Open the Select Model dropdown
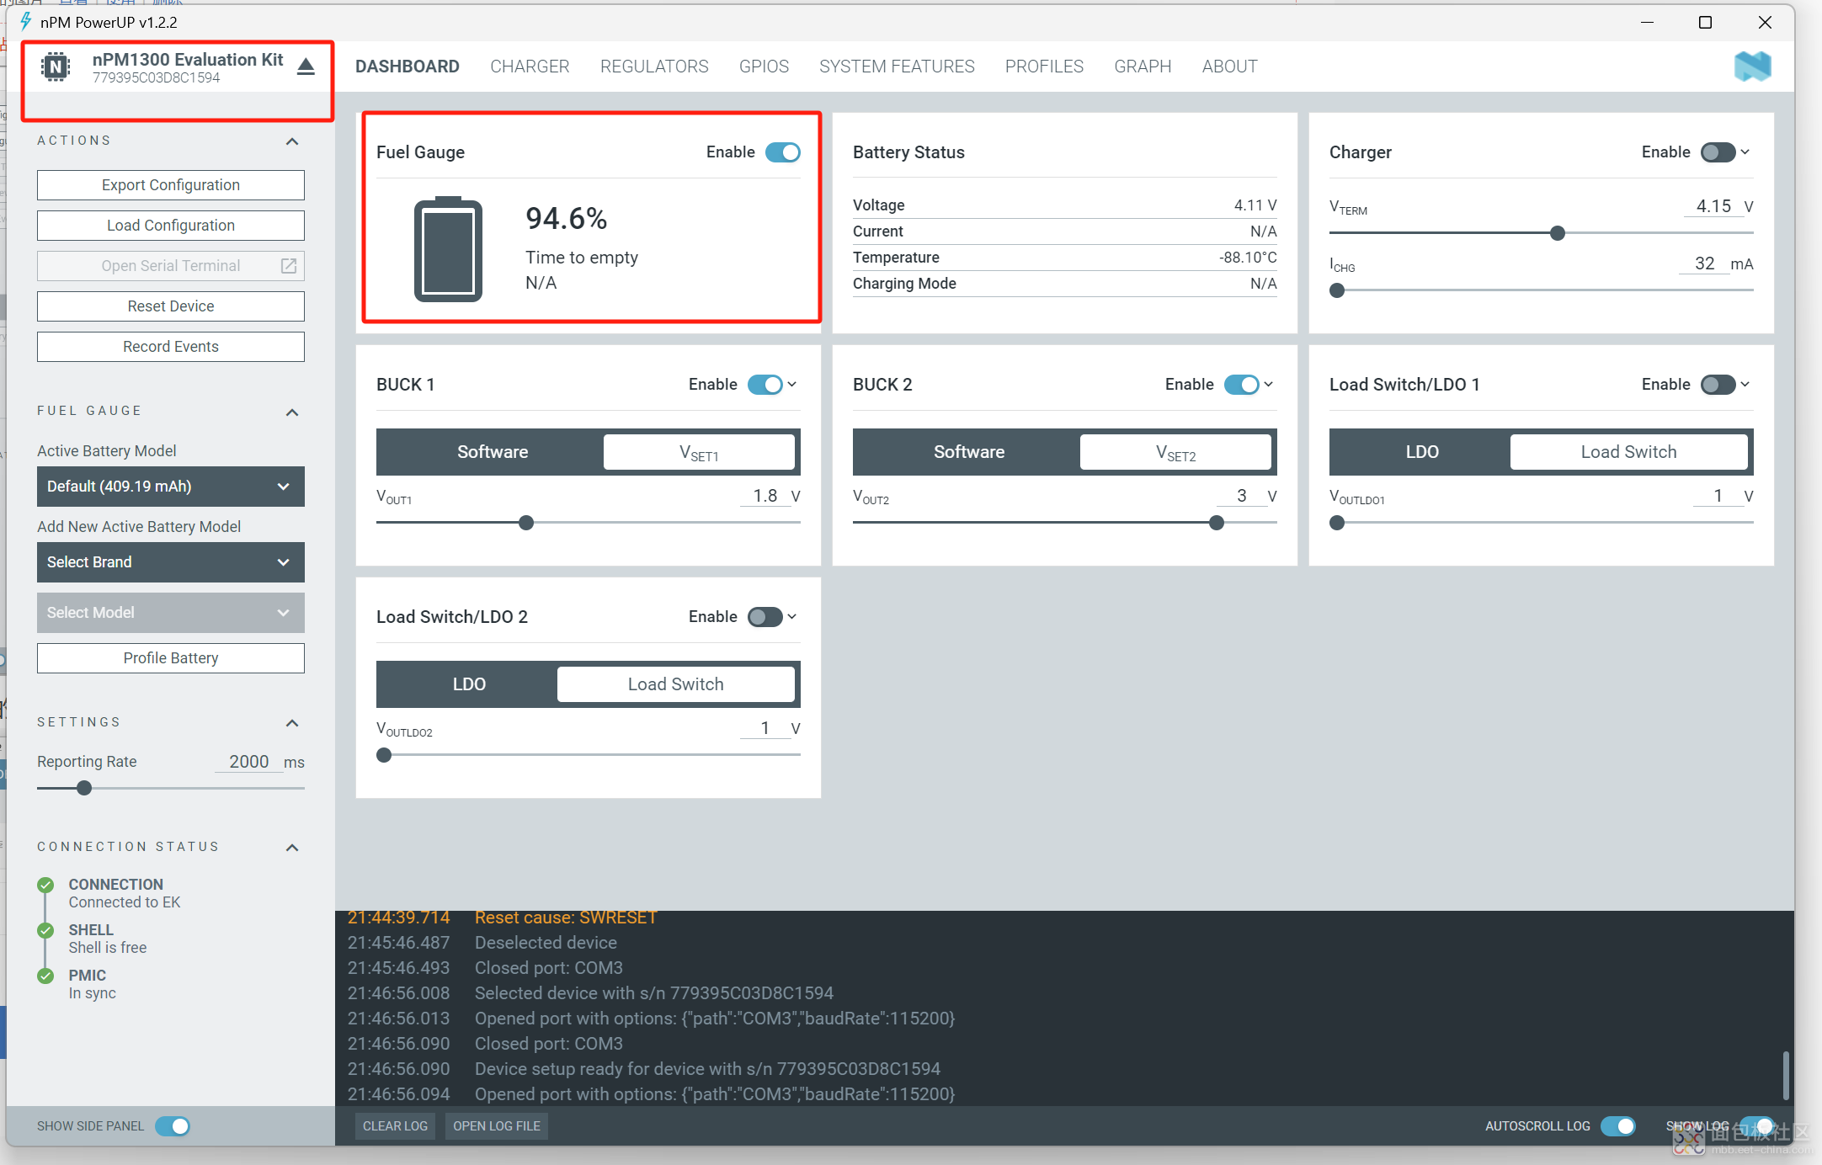The image size is (1822, 1165). pos(171,613)
